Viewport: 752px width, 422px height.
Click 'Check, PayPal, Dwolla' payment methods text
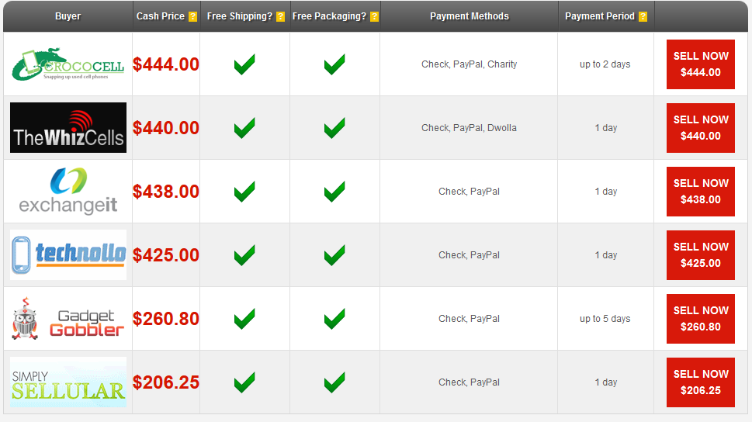[x=469, y=127]
